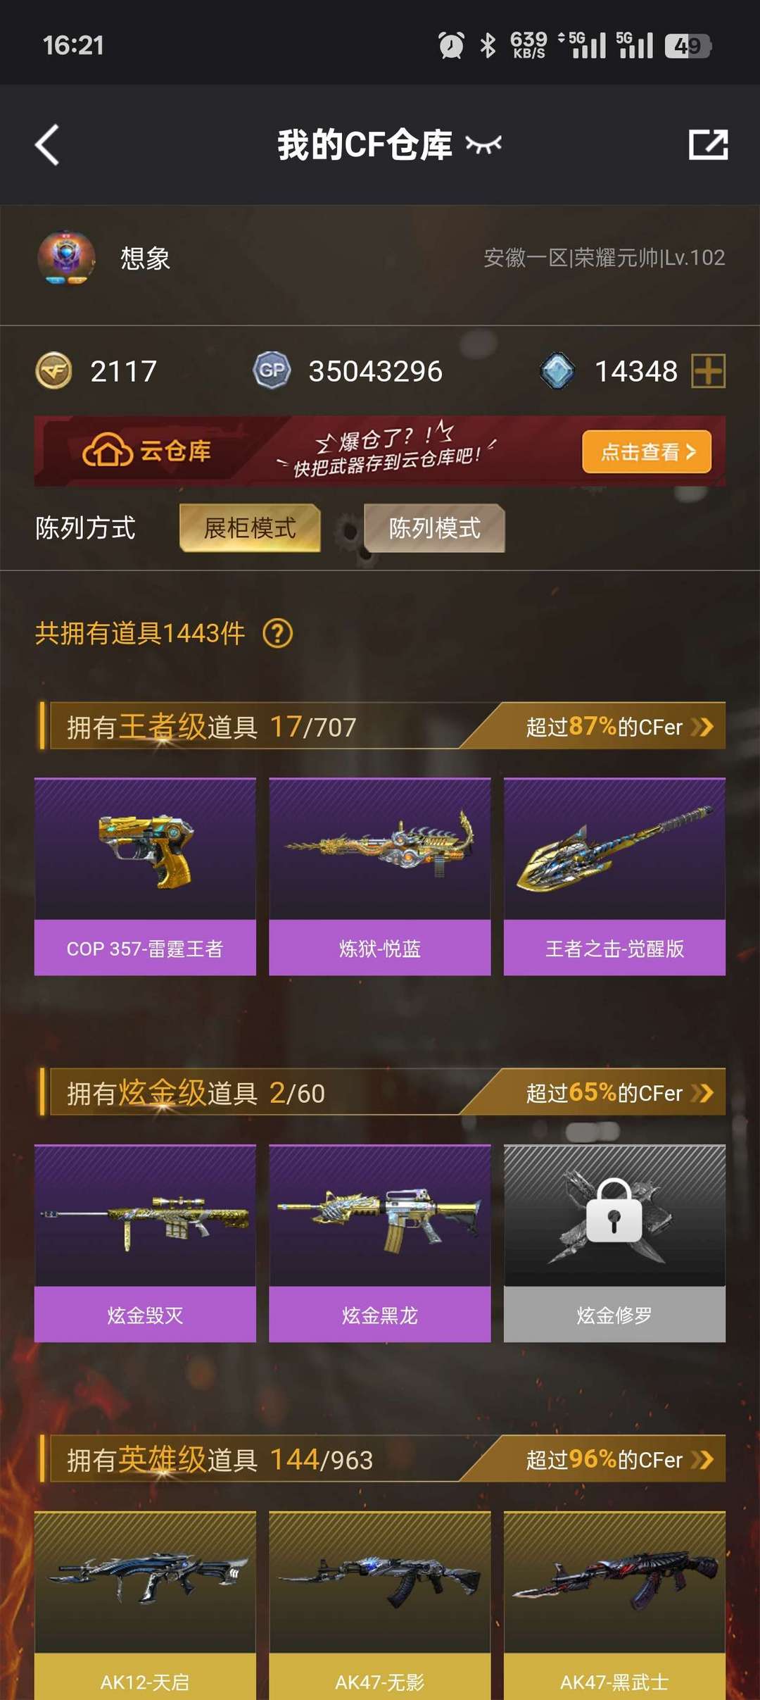The height and width of the screenshot is (1700, 760).
Task: Switch to 陈列模式 display mode
Action: tap(434, 528)
